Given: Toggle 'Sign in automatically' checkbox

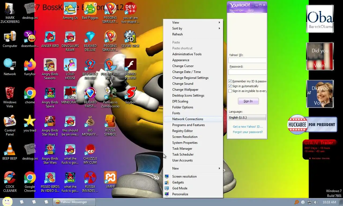Looking at the screenshot, I should 230,86.
